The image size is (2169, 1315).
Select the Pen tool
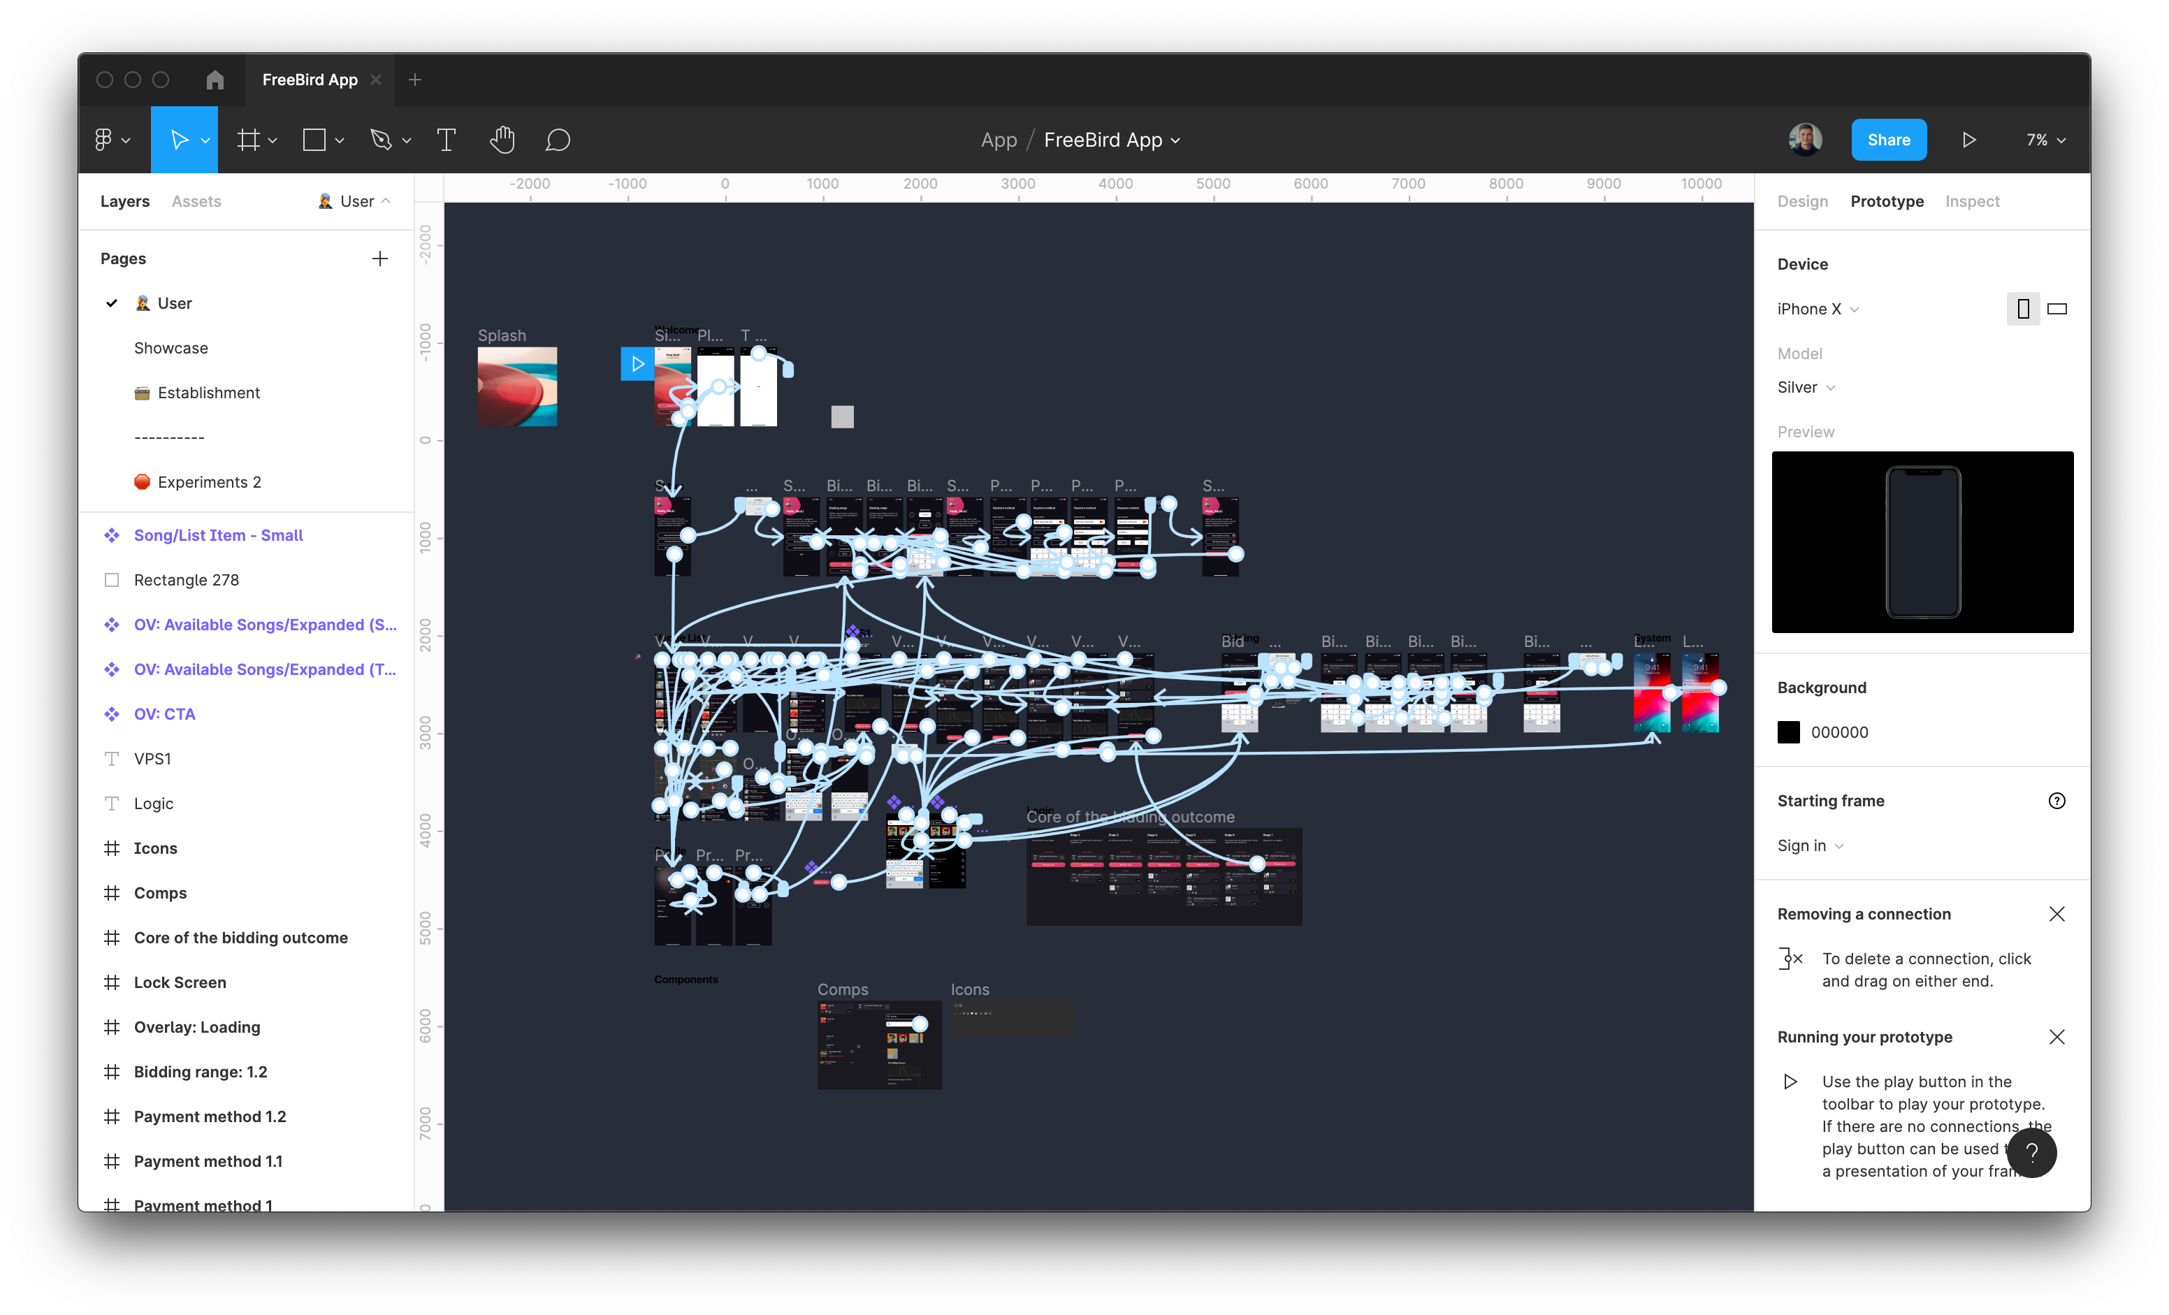381,139
